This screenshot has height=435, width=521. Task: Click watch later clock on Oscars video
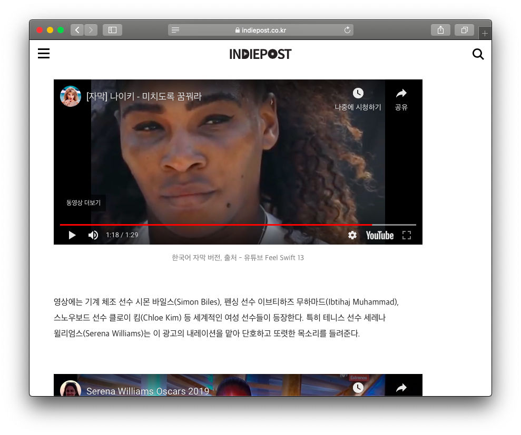[358, 388]
